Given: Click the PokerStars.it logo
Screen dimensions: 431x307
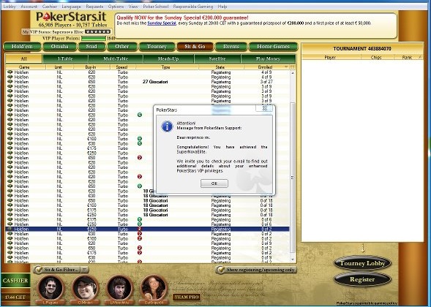Looking at the screenshot, I should (x=71, y=17).
